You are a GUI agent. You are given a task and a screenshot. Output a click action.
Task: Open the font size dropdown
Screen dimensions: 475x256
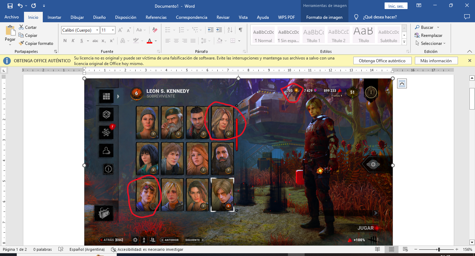113,30
